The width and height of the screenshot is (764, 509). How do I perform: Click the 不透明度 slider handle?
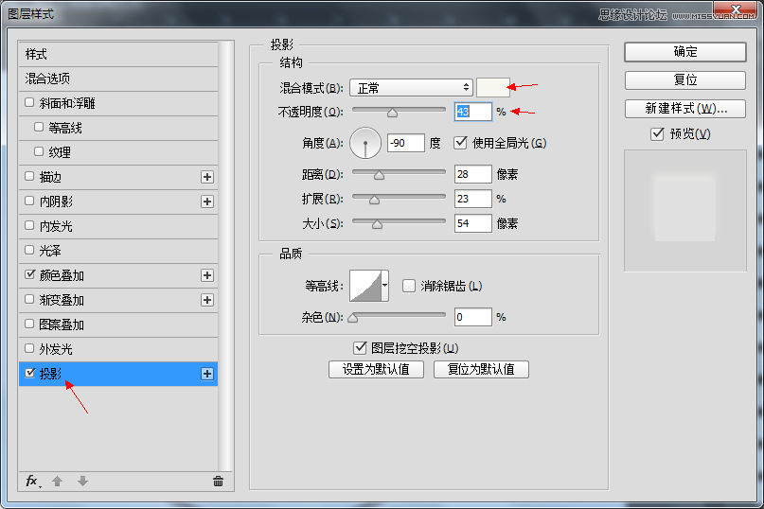click(x=392, y=113)
